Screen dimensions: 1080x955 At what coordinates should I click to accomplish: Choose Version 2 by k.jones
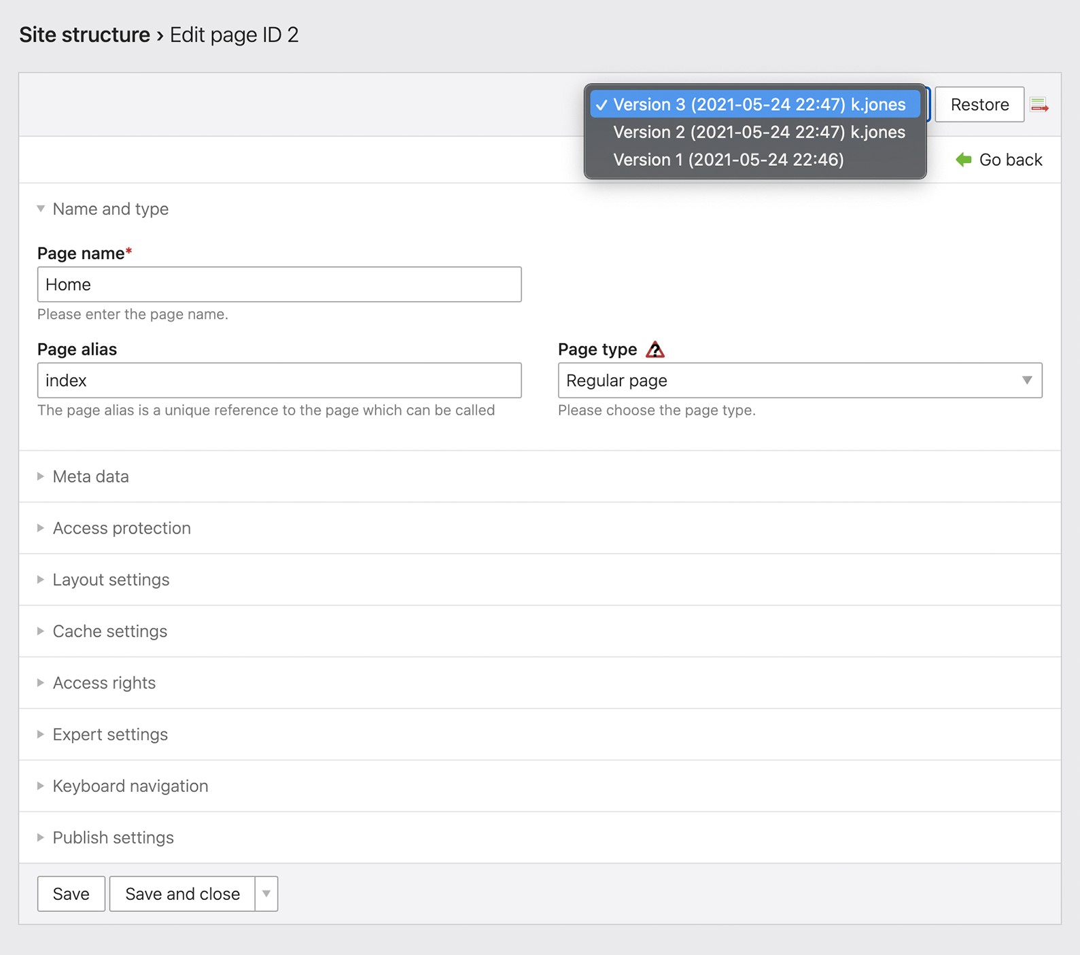[755, 132]
